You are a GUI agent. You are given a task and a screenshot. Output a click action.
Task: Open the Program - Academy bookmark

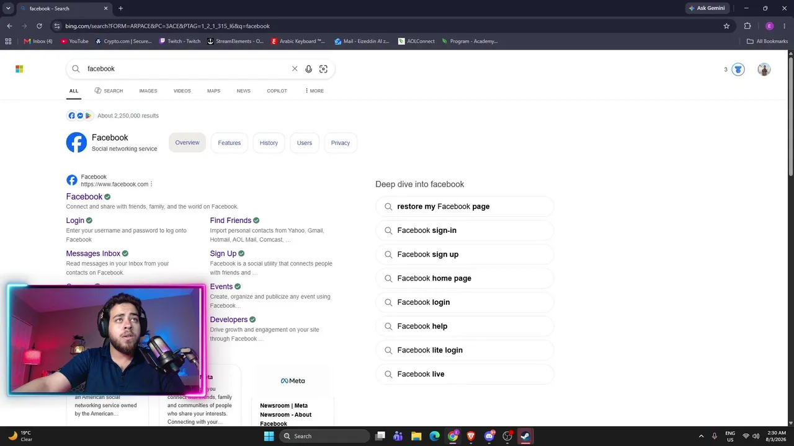pos(470,42)
